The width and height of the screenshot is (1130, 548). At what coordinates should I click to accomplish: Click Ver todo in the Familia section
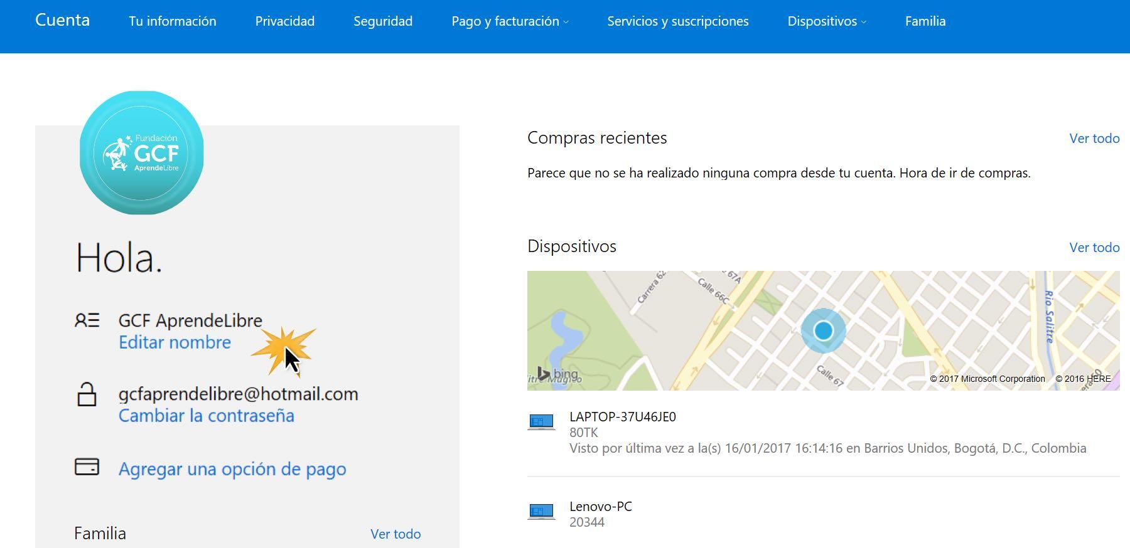pyautogui.click(x=395, y=534)
